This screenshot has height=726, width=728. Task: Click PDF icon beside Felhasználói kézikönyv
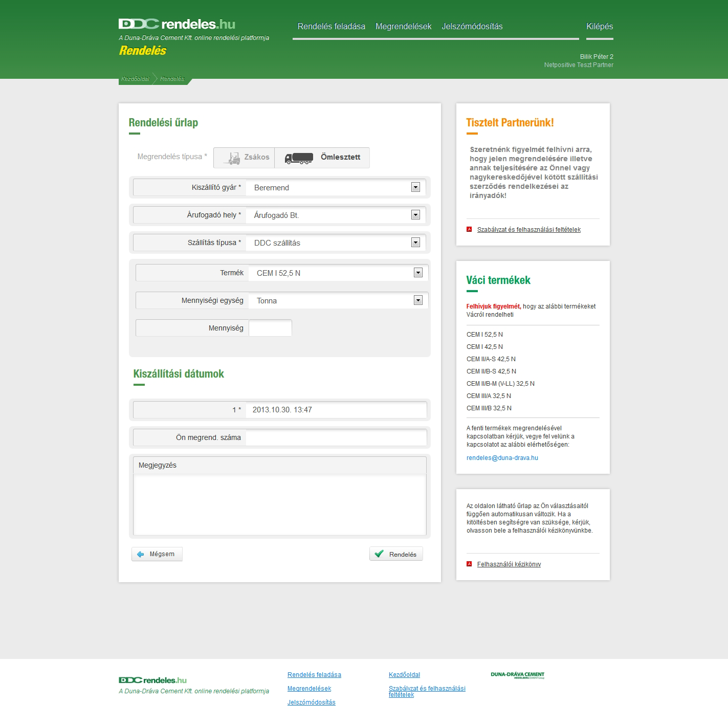pyautogui.click(x=469, y=564)
